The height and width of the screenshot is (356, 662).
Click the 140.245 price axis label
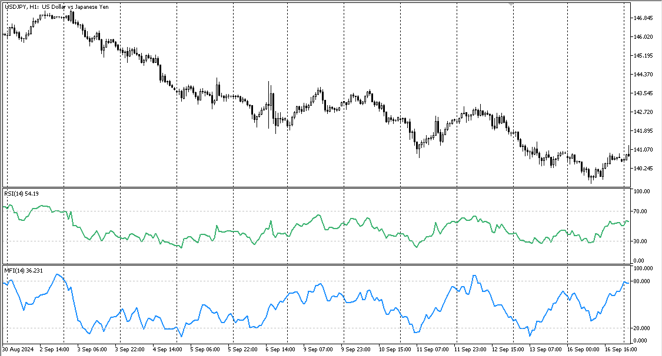coord(643,169)
